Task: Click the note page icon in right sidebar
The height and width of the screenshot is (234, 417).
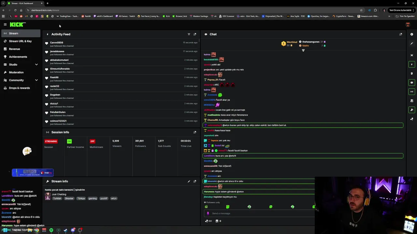Action: tap(412, 73)
